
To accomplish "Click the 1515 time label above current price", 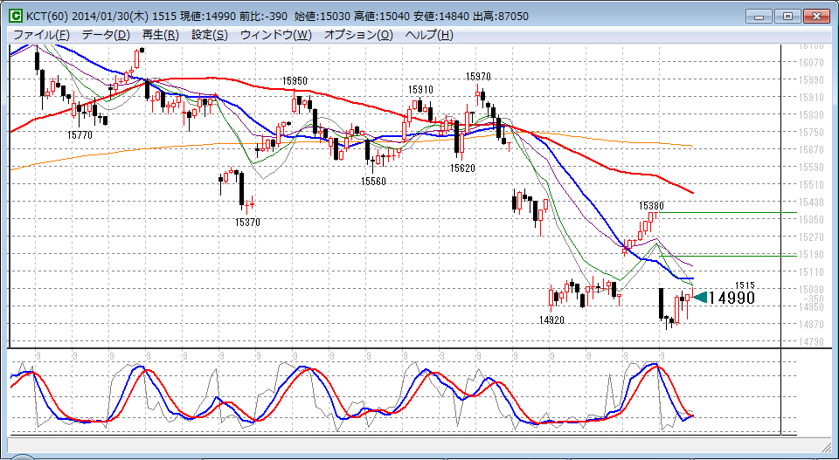I will pyautogui.click(x=745, y=285).
